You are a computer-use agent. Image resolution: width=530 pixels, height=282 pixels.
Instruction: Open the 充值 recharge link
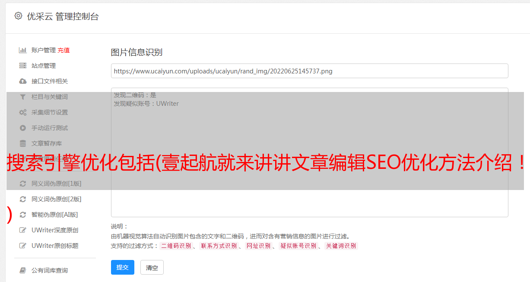pos(63,50)
